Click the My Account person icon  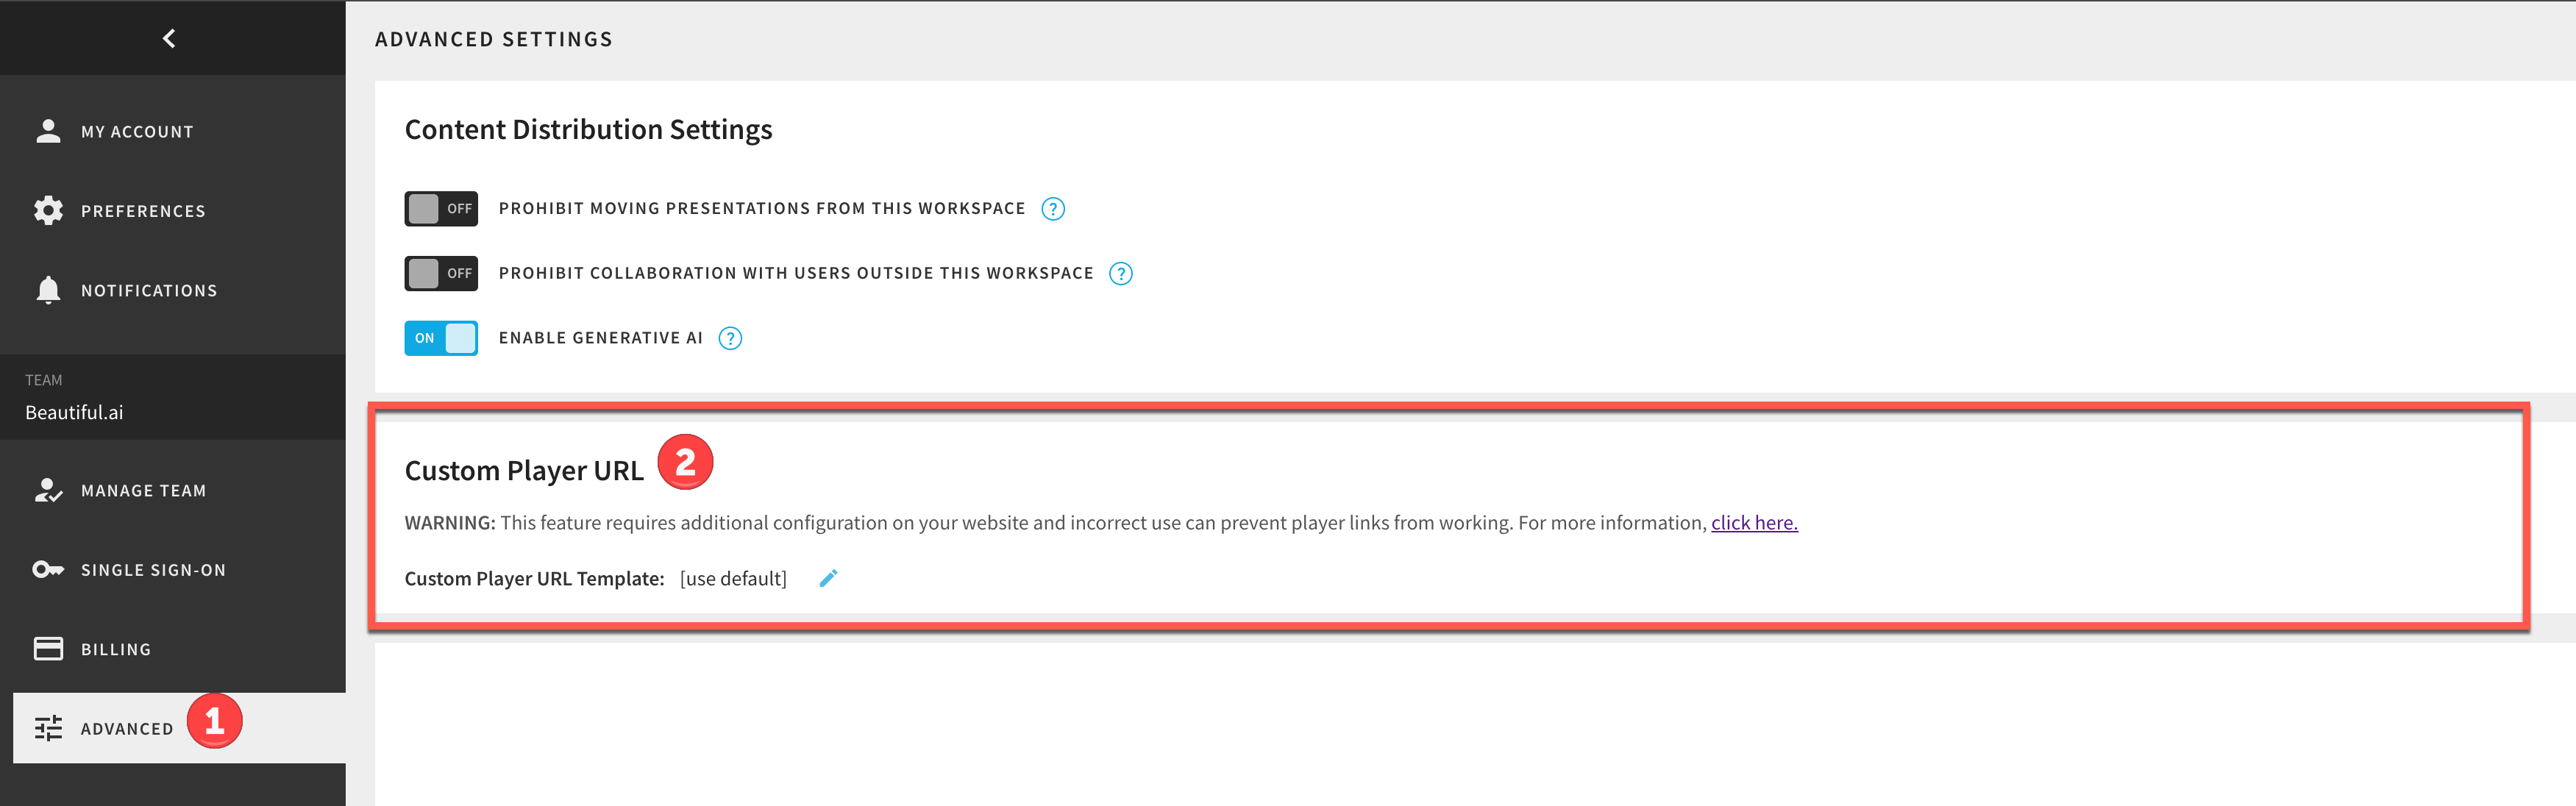pyautogui.click(x=48, y=131)
